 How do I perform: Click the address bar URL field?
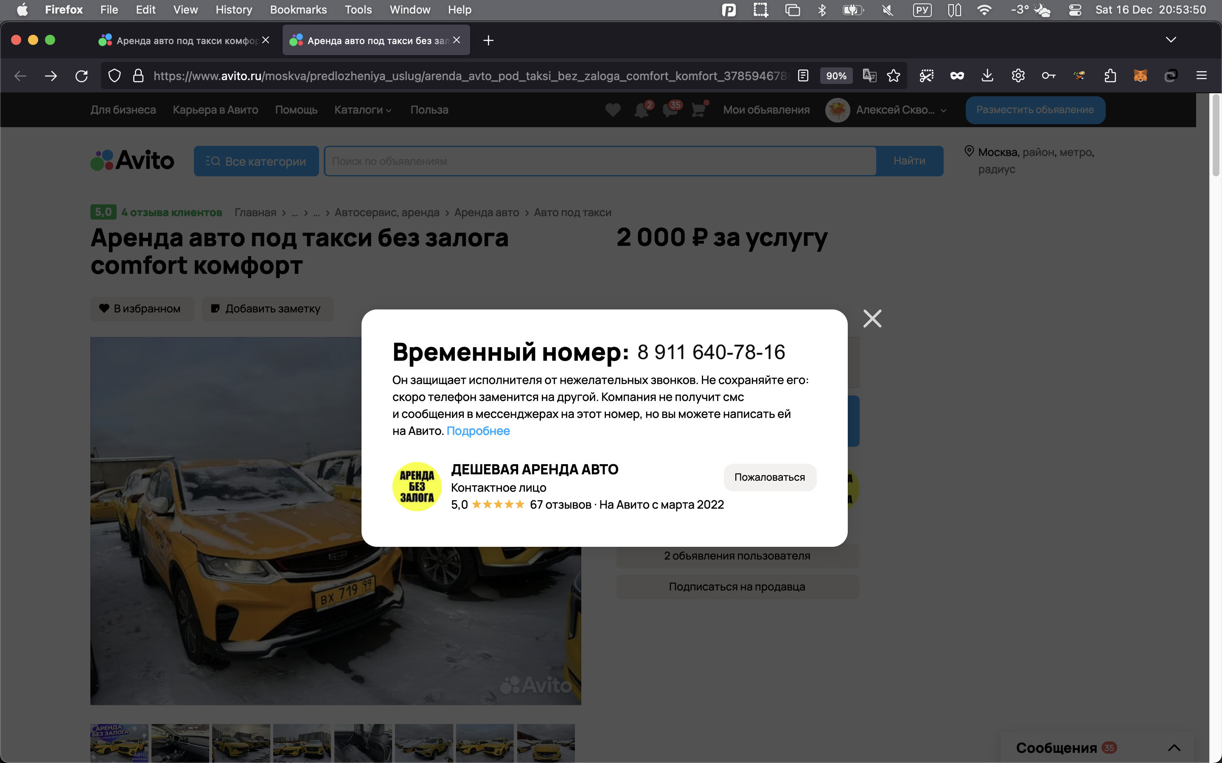[x=470, y=76]
